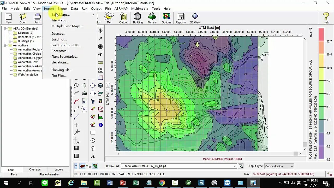Open the Met data toolbar icon
The height and width of the screenshot is (188, 334).
click(x=109, y=18)
